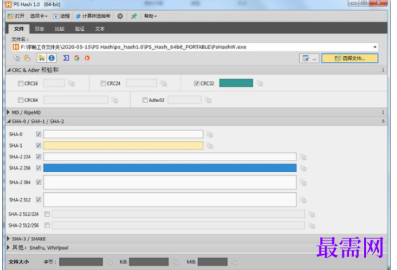Disable the CRC32 checkbox

196,83
